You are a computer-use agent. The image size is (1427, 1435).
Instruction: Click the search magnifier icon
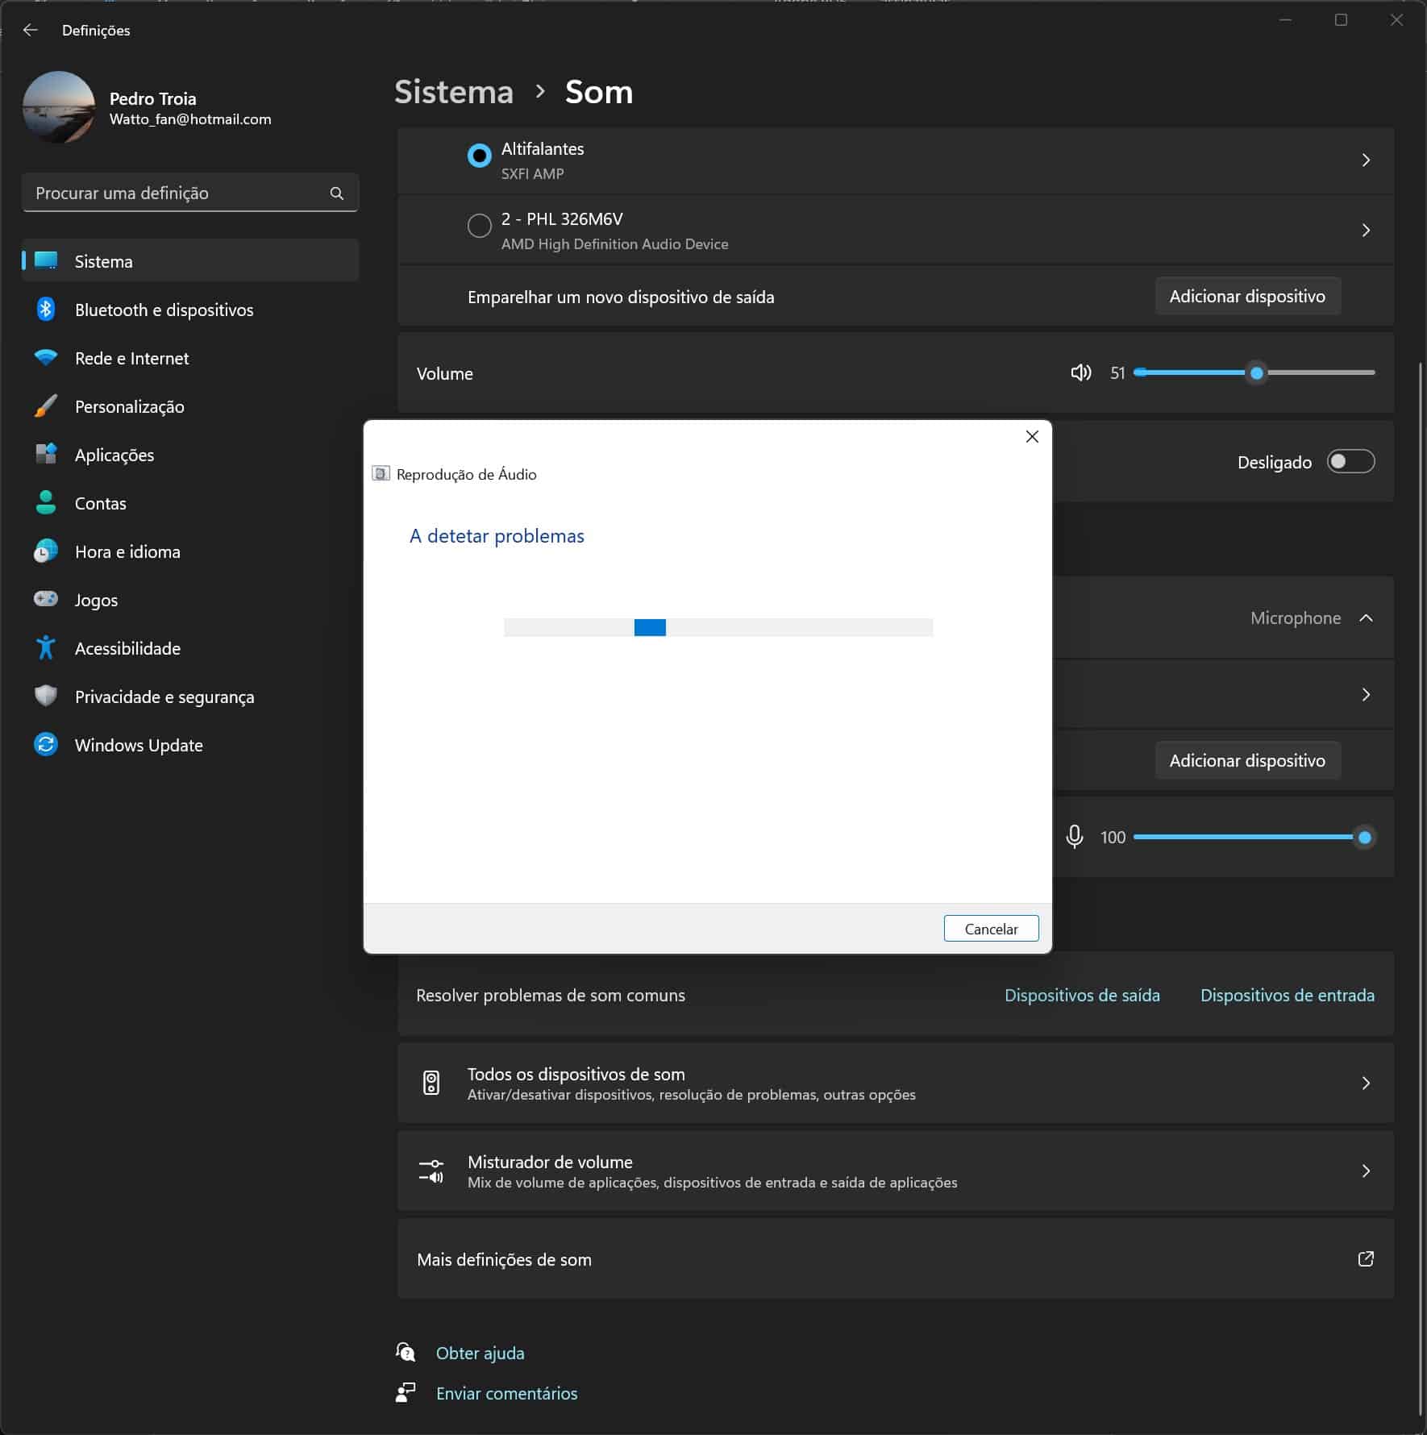tap(337, 193)
